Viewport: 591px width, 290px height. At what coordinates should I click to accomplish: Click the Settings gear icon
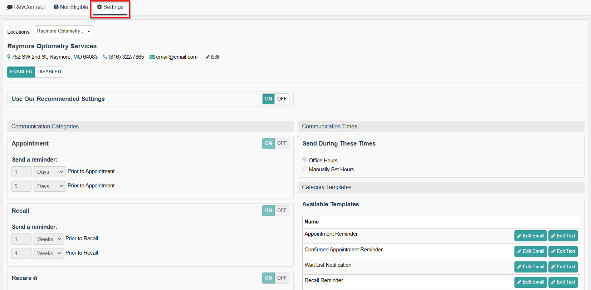click(x=99, y=7)
